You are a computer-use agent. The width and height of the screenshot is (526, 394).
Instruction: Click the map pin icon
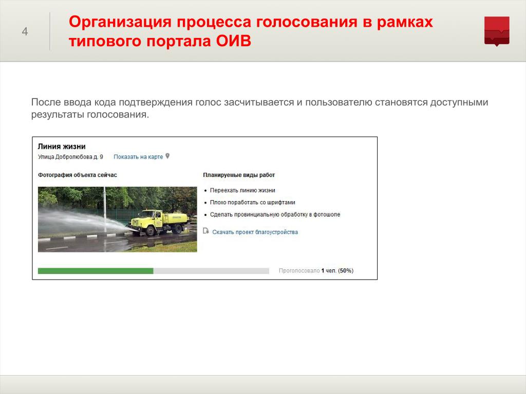click(x=168, y=156)
